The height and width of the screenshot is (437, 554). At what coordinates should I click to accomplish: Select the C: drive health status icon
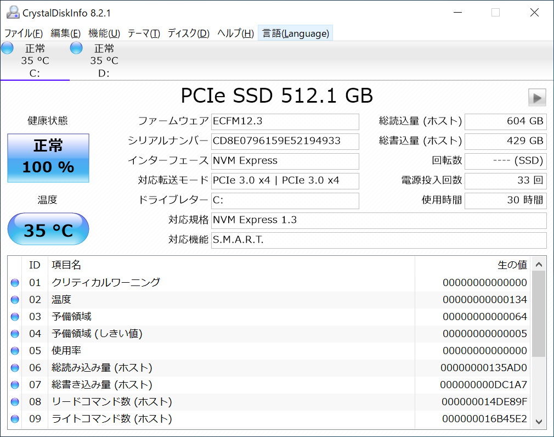click(7, 48)
